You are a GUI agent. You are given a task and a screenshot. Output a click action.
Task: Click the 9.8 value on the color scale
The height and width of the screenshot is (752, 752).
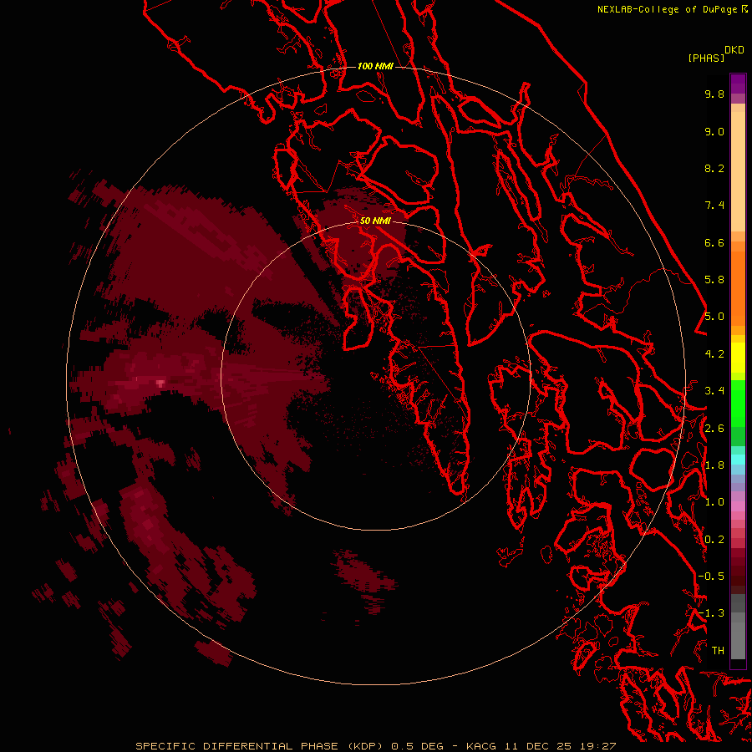click(x=714, y=94)
